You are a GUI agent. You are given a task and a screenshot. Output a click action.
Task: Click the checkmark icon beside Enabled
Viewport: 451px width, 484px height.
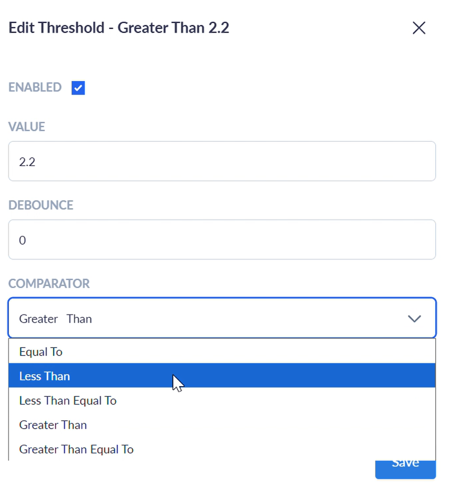[78, 88]
